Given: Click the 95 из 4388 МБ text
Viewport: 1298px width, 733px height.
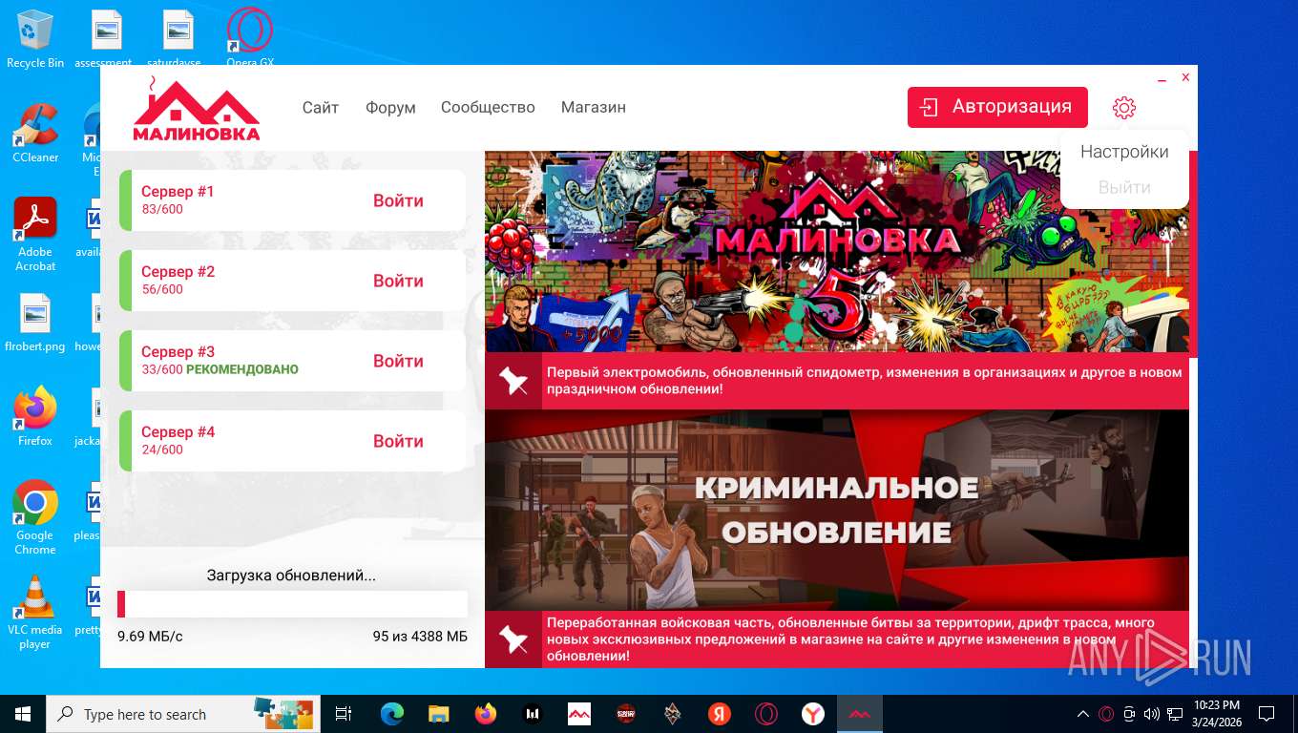Looking at the screenshot, I should pyautogui.click(x=420, y=637).
